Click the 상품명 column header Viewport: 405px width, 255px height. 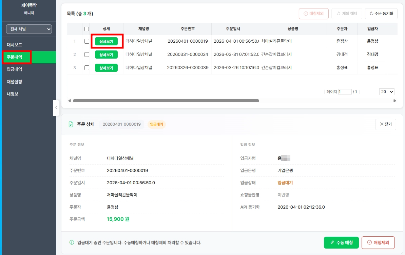click(293, 29)
